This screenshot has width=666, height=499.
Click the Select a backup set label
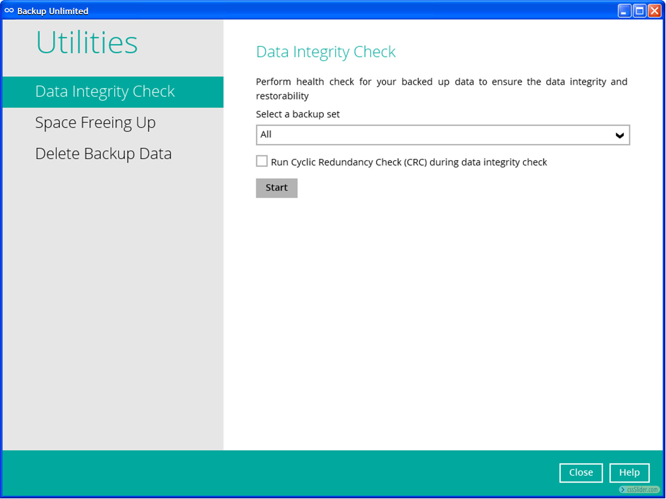298,114
